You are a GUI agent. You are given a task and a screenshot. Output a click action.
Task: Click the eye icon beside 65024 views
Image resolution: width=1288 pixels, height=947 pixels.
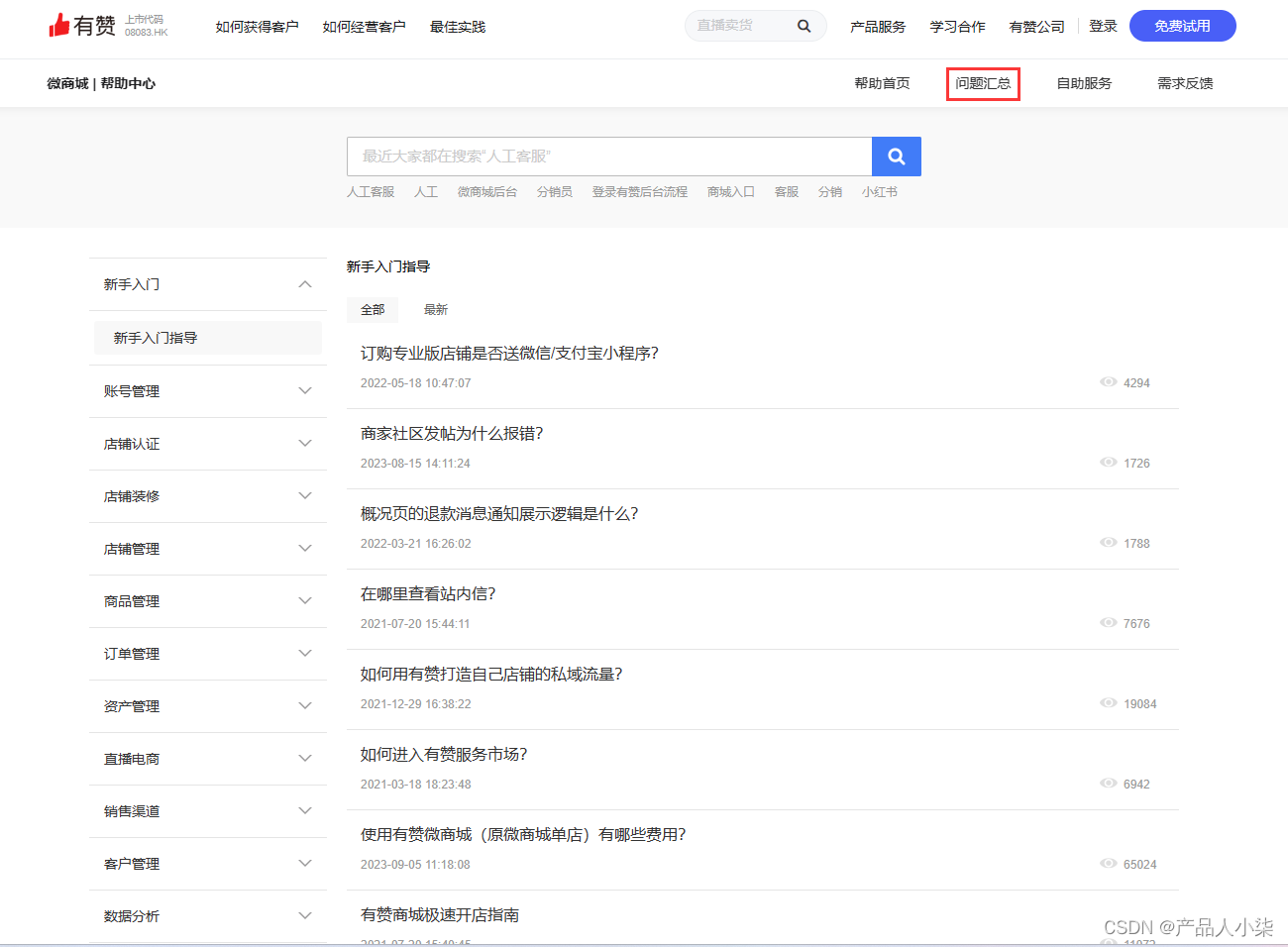1109,864
